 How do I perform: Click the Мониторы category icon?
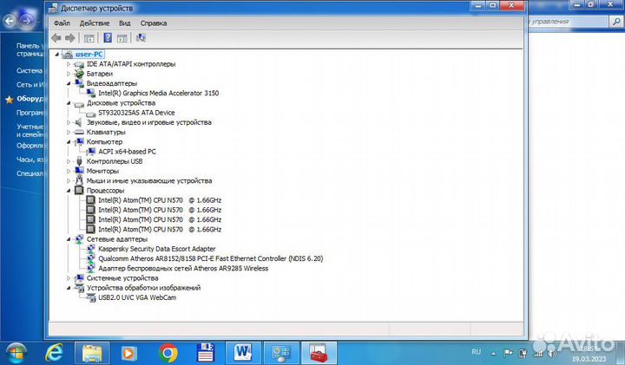click(x=79, y=171)
